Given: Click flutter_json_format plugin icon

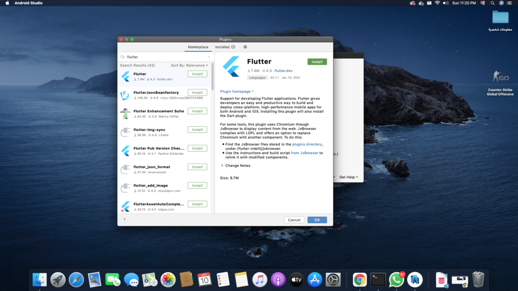Looking at the screenshot, I should pos(125,169).
